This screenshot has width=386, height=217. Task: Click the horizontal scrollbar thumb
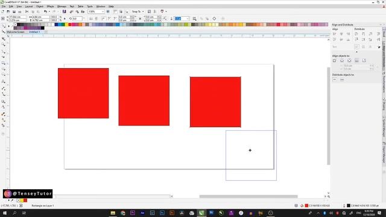tap(248, 197)
